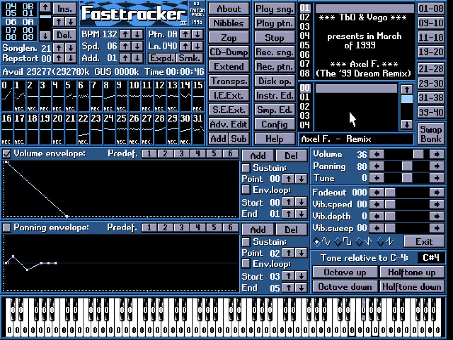This screenshot has height=340, width=453.
Task: Exit the instrument editor
Action: tap(424, 241)
